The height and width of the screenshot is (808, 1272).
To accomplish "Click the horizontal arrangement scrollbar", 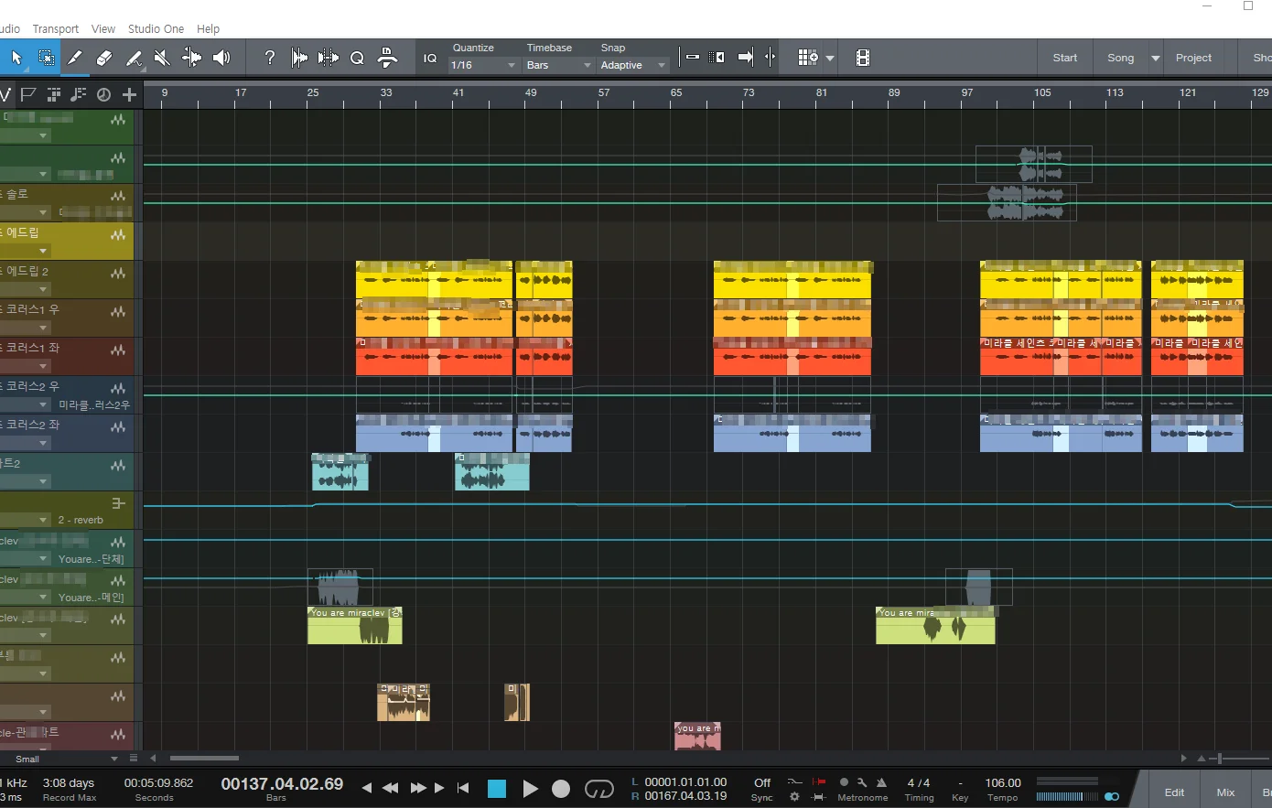I will pos(204,758).
